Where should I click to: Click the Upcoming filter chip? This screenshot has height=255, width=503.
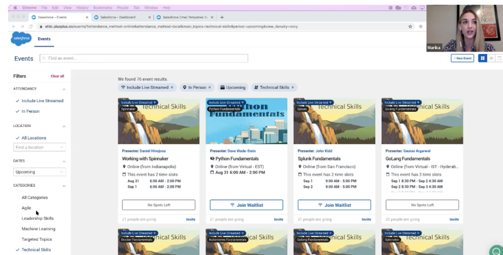tap(233, 87)
